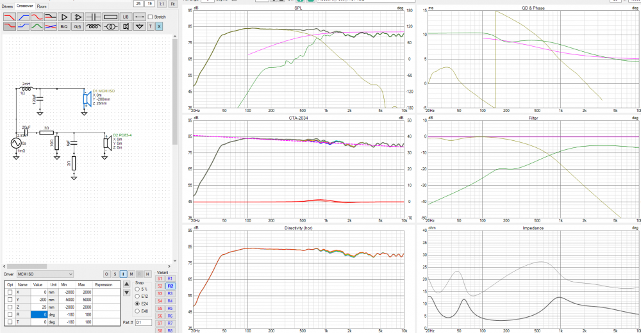Select the E12 snap radio button

pyautogui.click(x=136, y=296)
